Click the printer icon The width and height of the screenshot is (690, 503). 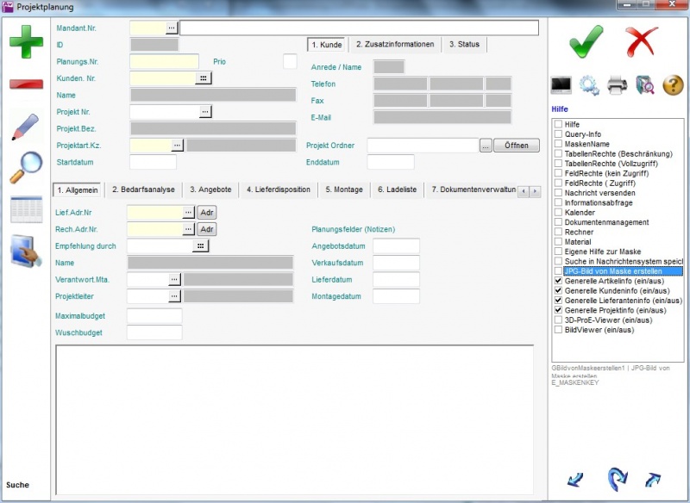coord(617,84)
